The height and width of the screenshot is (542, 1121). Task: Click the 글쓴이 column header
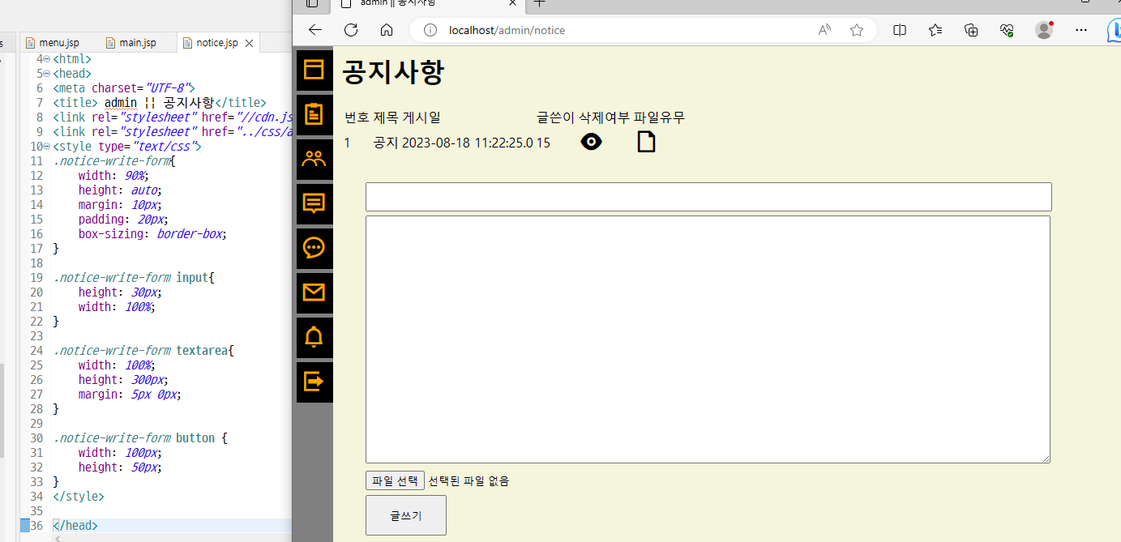pos(555,117)
